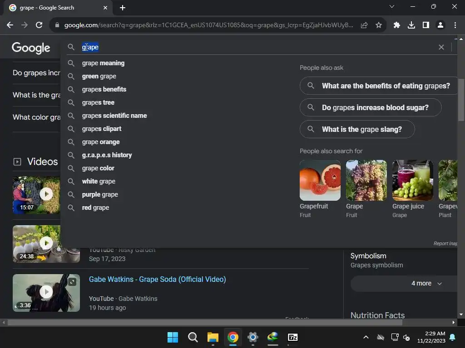Image resolution: width=465 pixels, height=348 pixels.
Task: Open the Grape Fruit thumbnail
Action: coord(366,180)
